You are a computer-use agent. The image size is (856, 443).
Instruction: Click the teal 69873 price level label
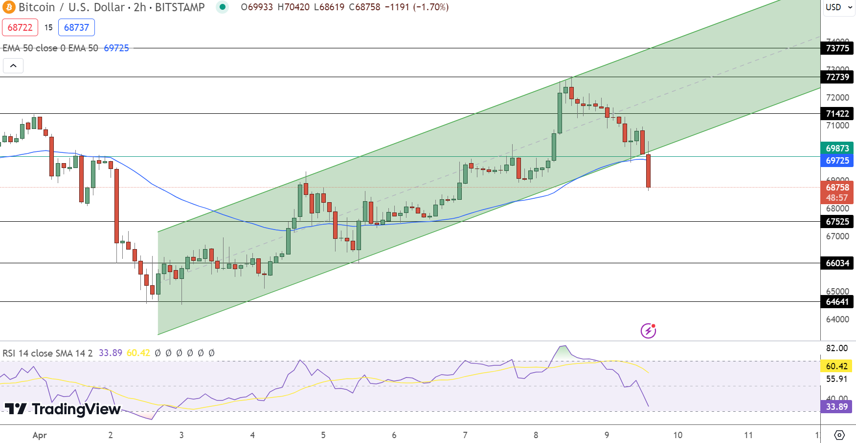pyautogui.click(x=837, y=148)
